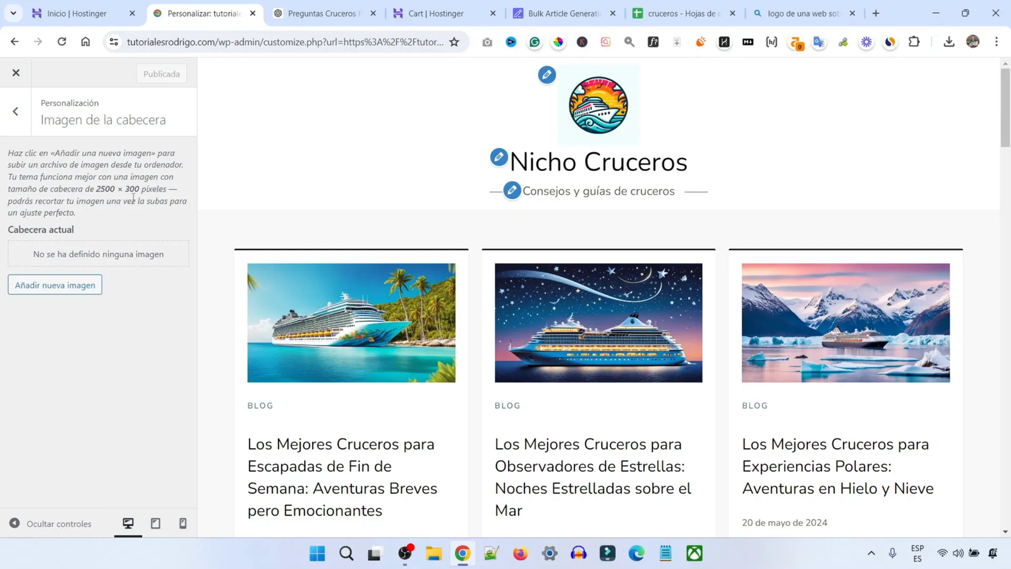Edit the site title with the pencil icon
This screenshot has height=569, width=1011.
(x=499, y=157)
